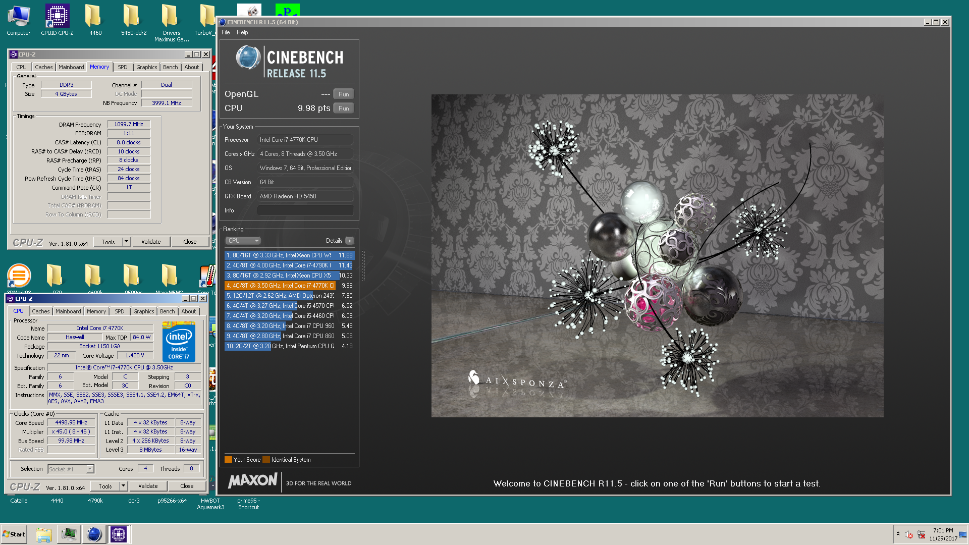
Task: Show hidden system tray icons
Action: 898,534
